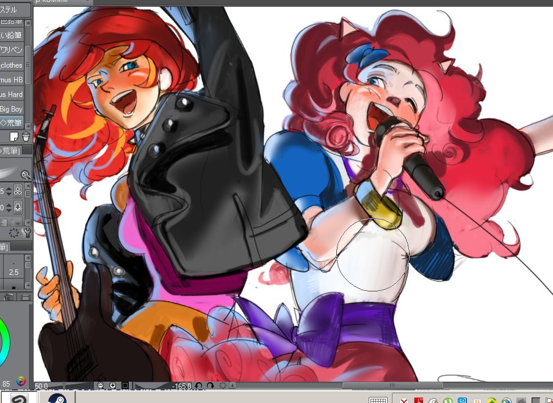Adjust the second tool property stepper arrows
Screen dimensions: 553x403
click(x=9, y=207)
